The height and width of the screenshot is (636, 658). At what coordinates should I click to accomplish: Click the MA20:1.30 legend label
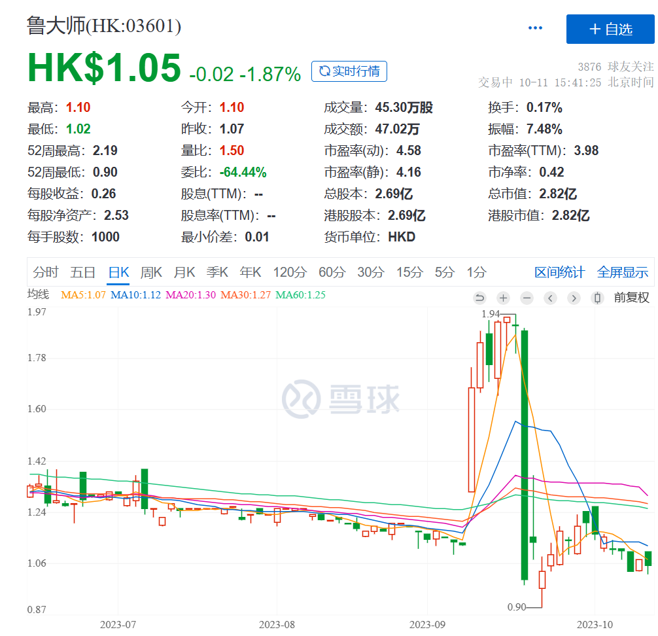190,295
